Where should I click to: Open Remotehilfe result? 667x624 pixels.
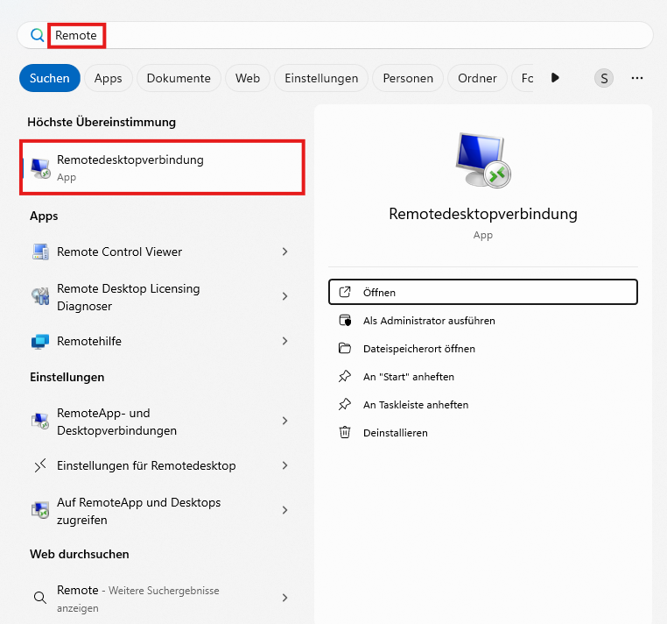pyautogui.click(x=160, y=341)
